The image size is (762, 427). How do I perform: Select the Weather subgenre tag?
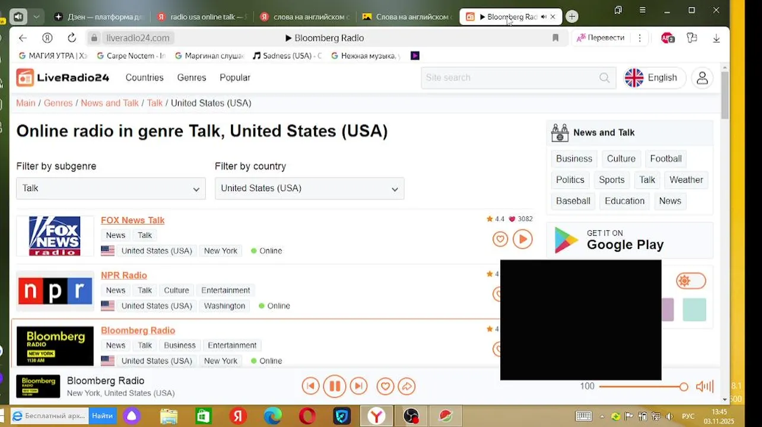[x=686, y=180]
